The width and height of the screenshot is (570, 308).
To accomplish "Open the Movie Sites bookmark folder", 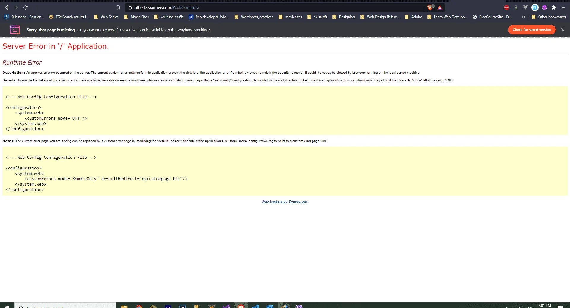I will [137, 17].
